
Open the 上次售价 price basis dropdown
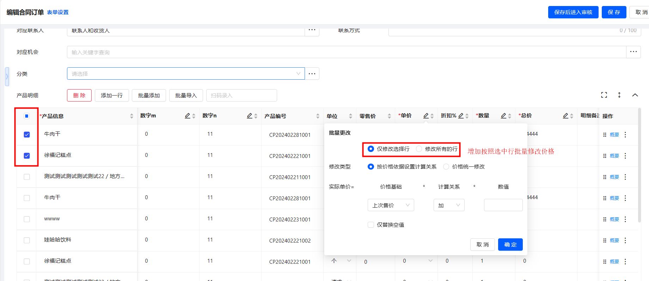pos(391,205)
